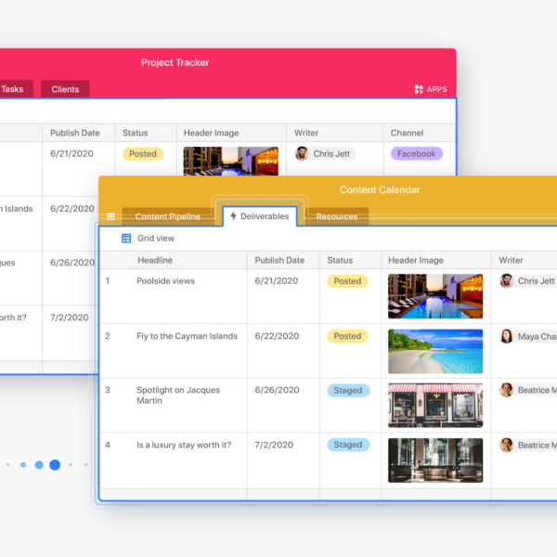The width and height of the screenshot is (557, 557).
Task: Open the pool thumbnail in Project Tracker
Action: coord(230,161)
